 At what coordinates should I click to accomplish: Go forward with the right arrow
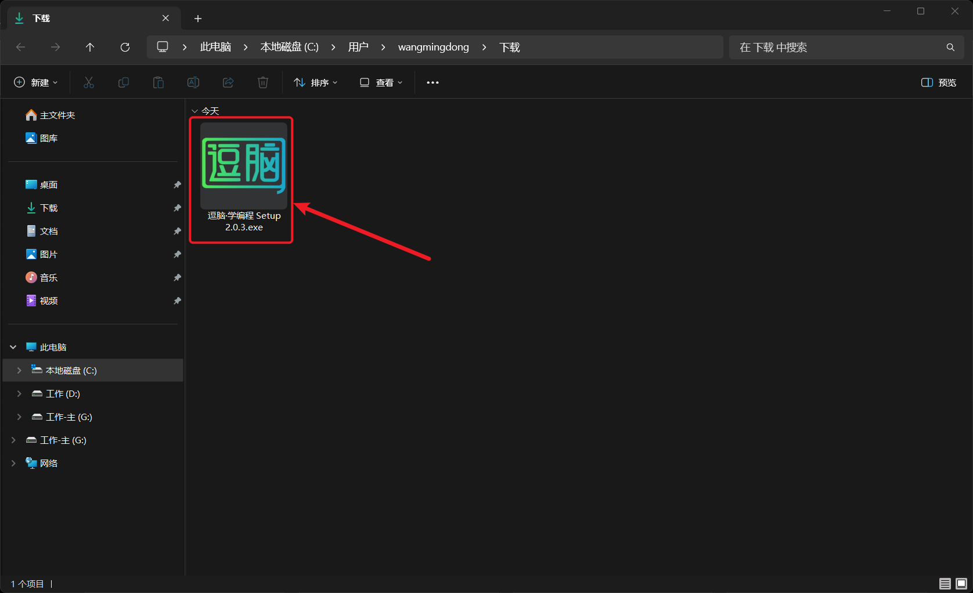(55, 47)
